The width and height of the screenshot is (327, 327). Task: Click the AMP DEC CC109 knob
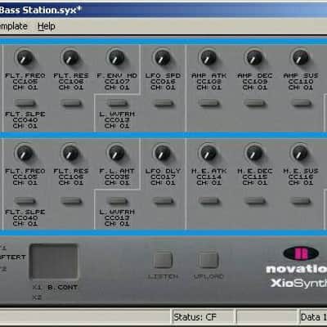[x=254, y=58]
